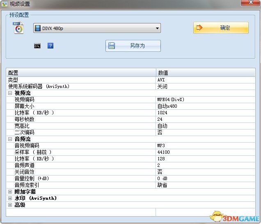Screen dimensions: 261x224
Task: Click the 44100 sample rate value
Action: click(x=163, y=152)
